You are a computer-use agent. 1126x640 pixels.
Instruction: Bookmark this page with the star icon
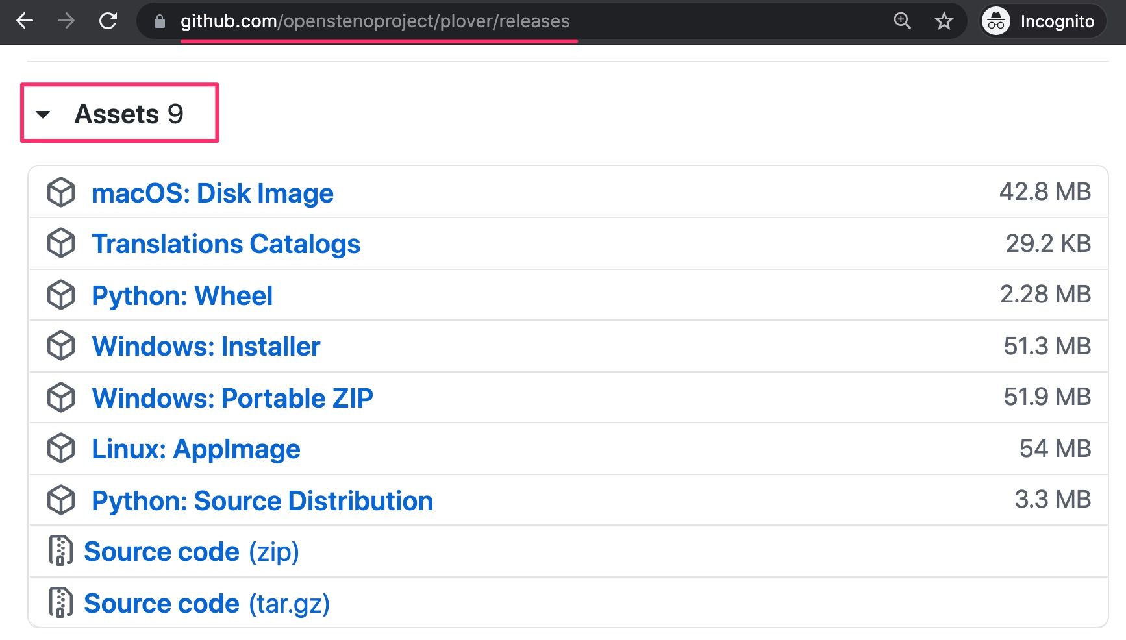point(944,21)
